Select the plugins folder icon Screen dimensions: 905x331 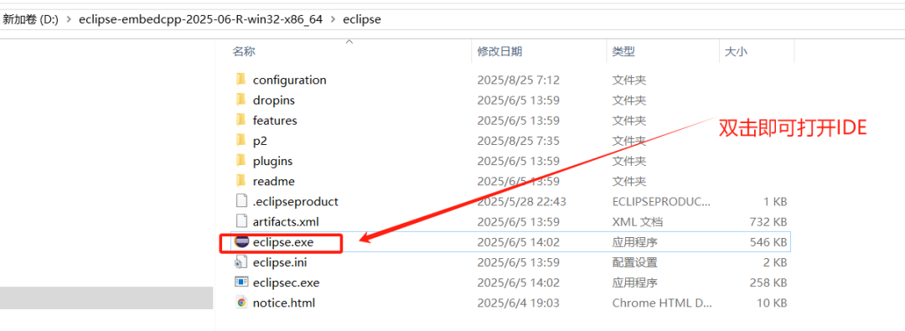click(x=241, y=161)
